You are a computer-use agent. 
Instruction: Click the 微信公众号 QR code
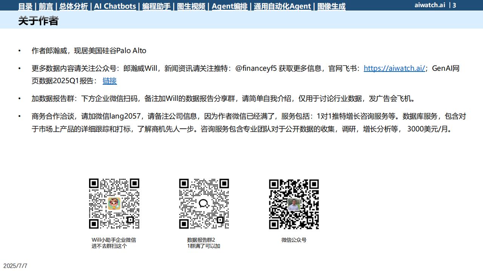tap(294, 204)
